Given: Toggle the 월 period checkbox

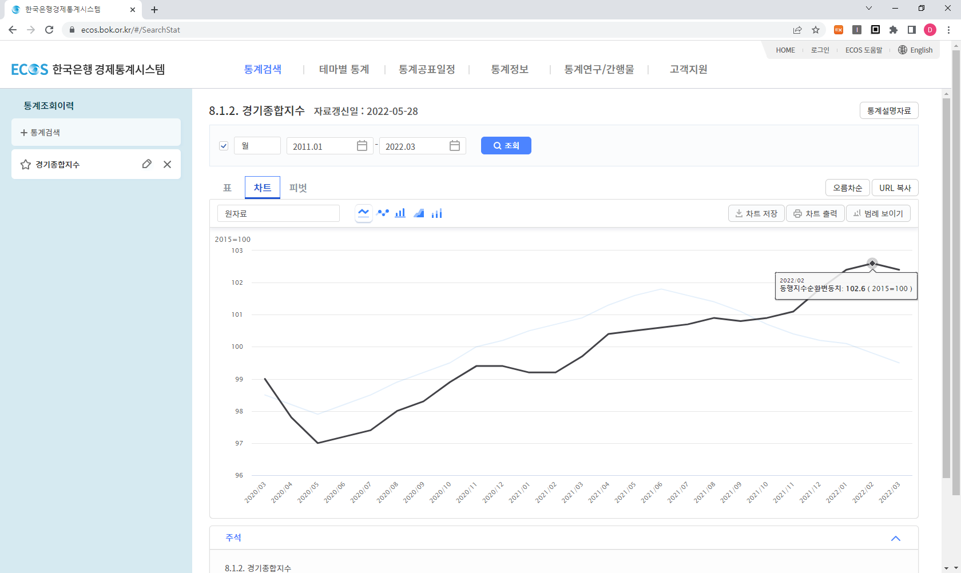Looking at the screenshot, I should [x=224, y=146].
